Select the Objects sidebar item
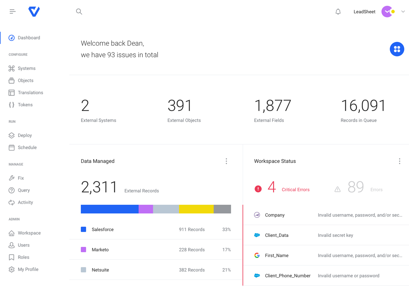The image size is (409, 287). pos(26,80)
